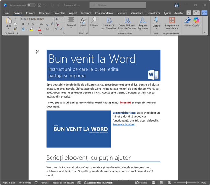Click the Copilot pen icon in margin
This screenshot has width=210, height=185.
[x=38, y=52]
